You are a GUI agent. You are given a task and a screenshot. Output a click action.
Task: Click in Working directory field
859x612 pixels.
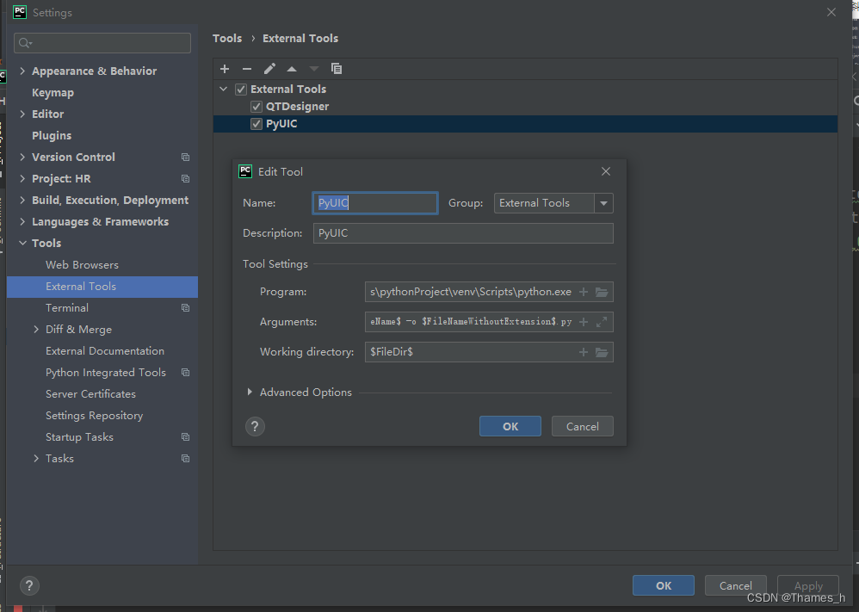click(x=471, y=352)
